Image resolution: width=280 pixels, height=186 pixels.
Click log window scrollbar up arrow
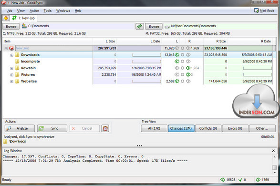click(x=274, y=157)
